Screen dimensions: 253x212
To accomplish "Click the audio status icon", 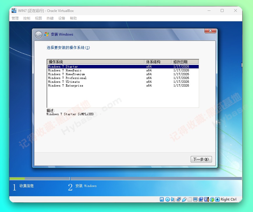I will coord(173,199).
